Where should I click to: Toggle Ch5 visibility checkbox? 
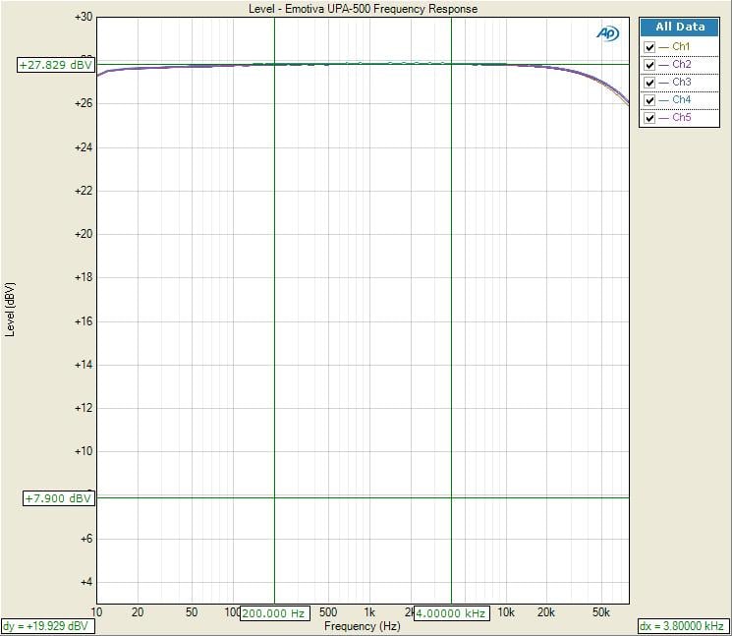pyautogui.click(x=648, y=118)
